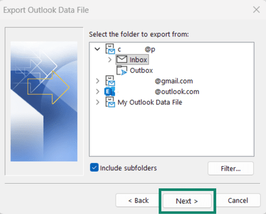The image size is (266, 214).
Task: Close the Export Outlook Data File dialog
Action: (x=256, y=10)
